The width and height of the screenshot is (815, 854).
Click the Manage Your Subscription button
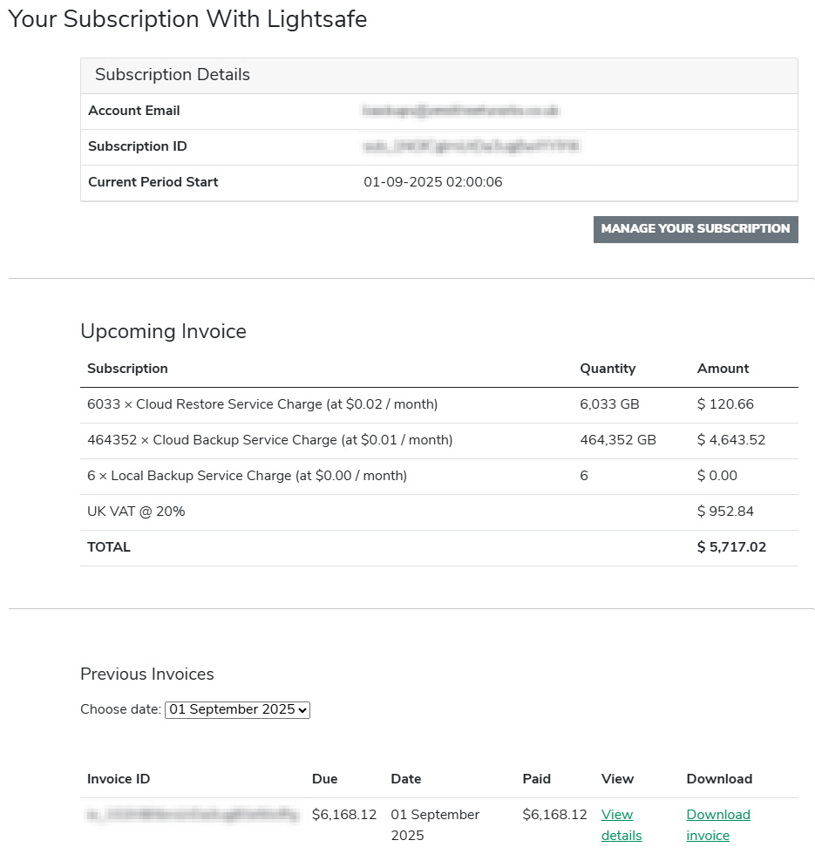click(x=695, y=229)
